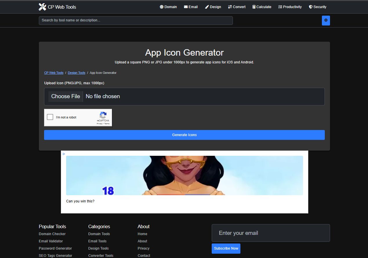This screenshot has height=258, width=368.
Task: Expand the Email navigation menu
Action: pos(191,7)
